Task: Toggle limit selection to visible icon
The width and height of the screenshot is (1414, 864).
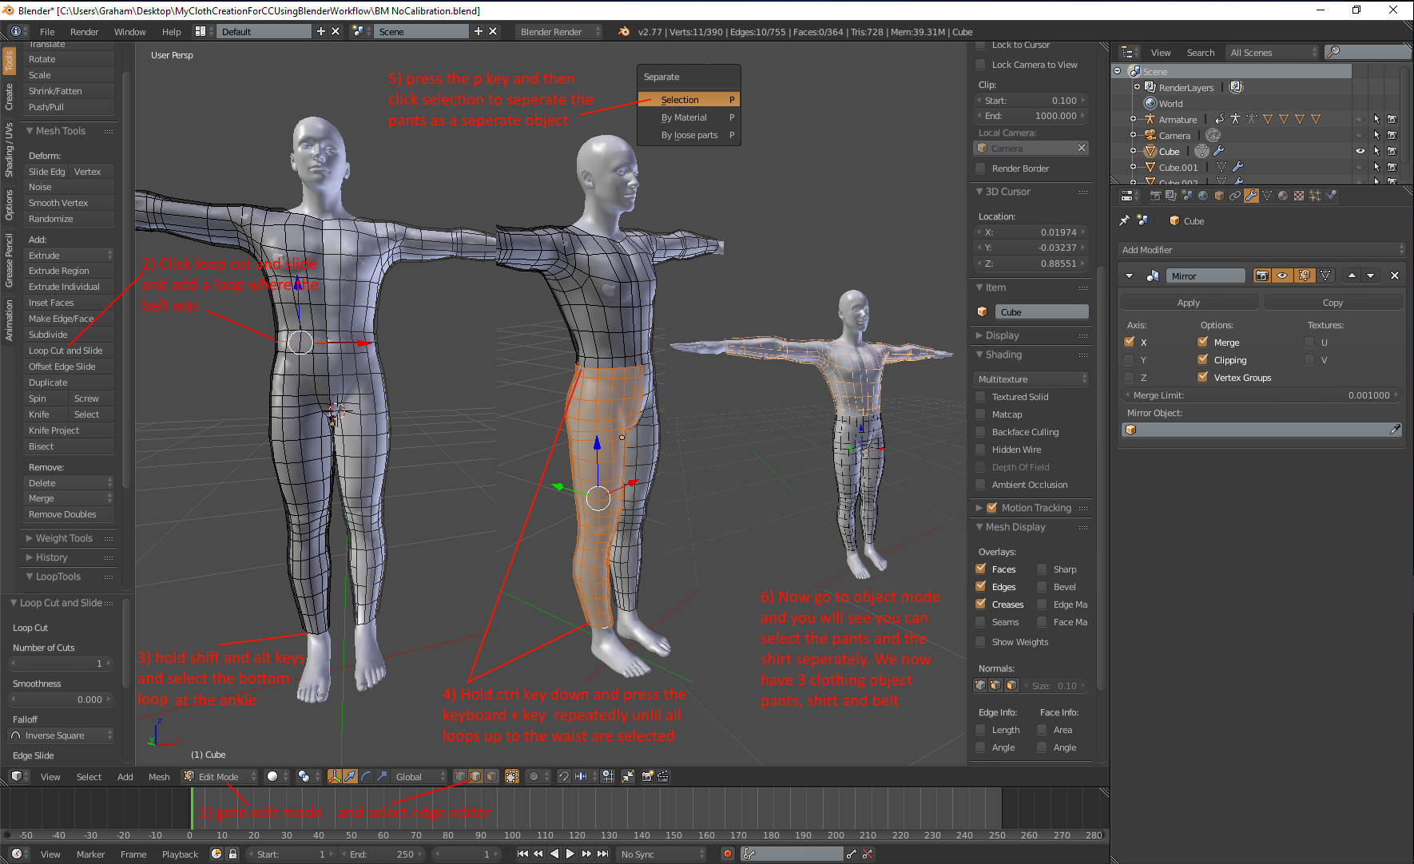Action: pyautogui.click(x=512, y=776)
